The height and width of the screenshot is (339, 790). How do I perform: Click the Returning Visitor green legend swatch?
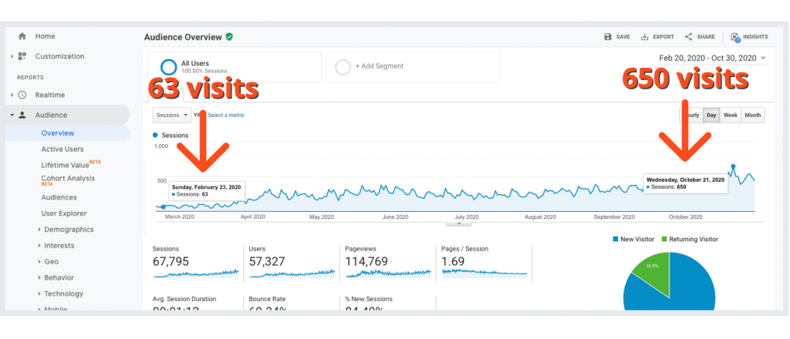[x=664, y=240]
